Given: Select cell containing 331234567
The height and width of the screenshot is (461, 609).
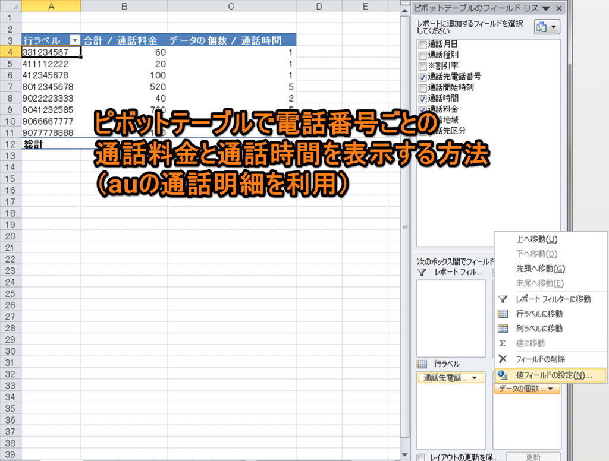Looking at the screenshot, I should [51, 52].
